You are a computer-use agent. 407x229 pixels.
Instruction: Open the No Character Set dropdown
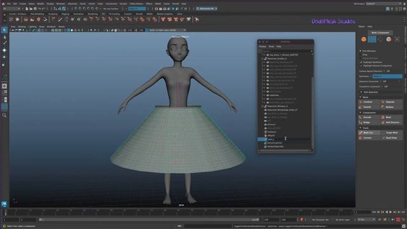coord(321,219)
